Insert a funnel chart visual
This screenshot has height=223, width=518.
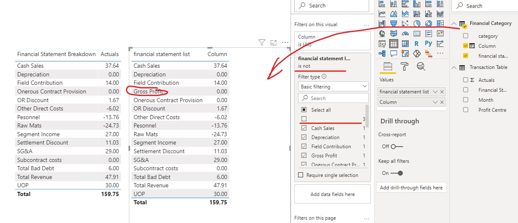coord(394,24)
